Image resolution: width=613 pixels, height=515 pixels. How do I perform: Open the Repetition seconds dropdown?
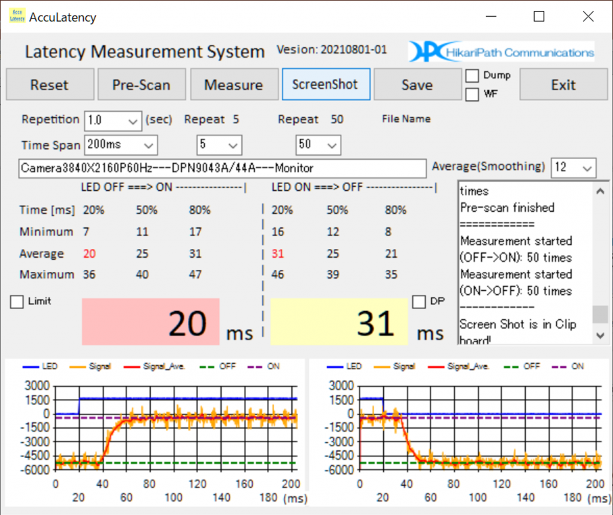[x=133, y=121]
